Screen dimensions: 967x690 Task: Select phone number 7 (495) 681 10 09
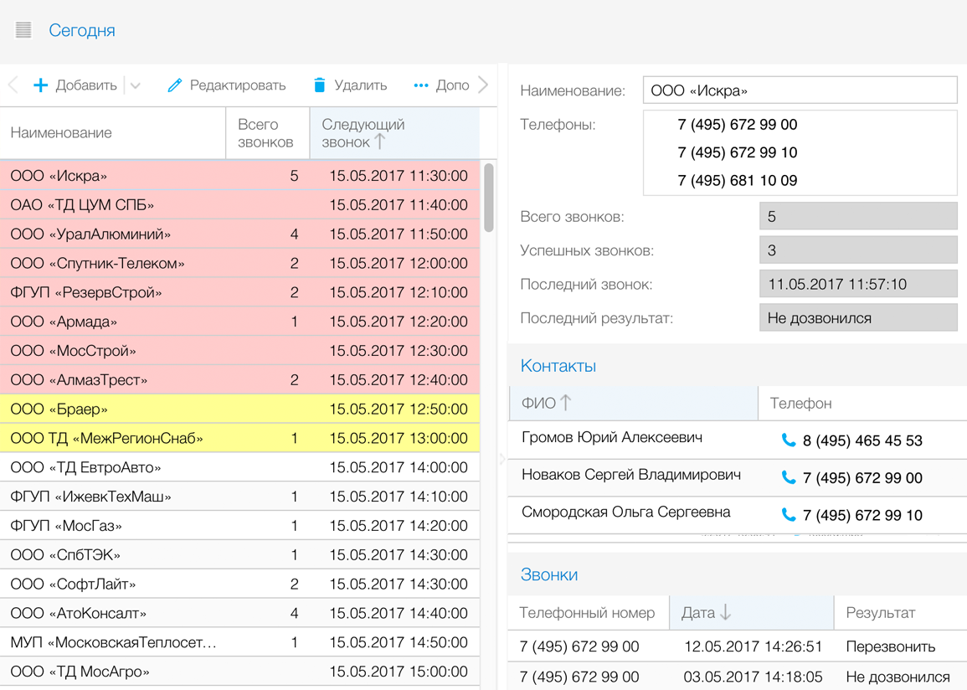tap(737, 181)
